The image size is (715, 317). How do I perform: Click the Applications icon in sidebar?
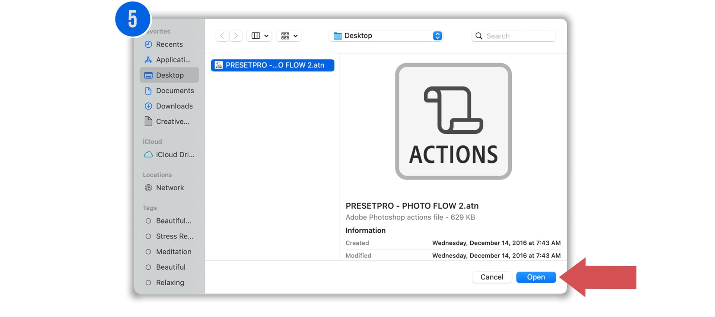pos(148,60)
